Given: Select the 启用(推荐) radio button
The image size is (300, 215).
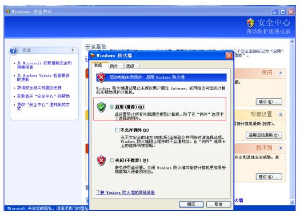Looking at the screenshot, I should coord(112,107).
